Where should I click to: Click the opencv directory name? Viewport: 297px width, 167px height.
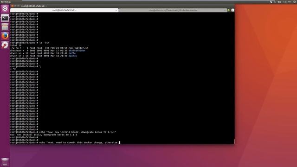(x=73, y=56)
